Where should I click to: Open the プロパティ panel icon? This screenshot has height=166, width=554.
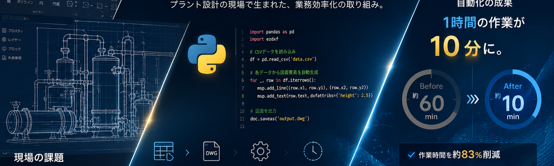click(4, 30)
